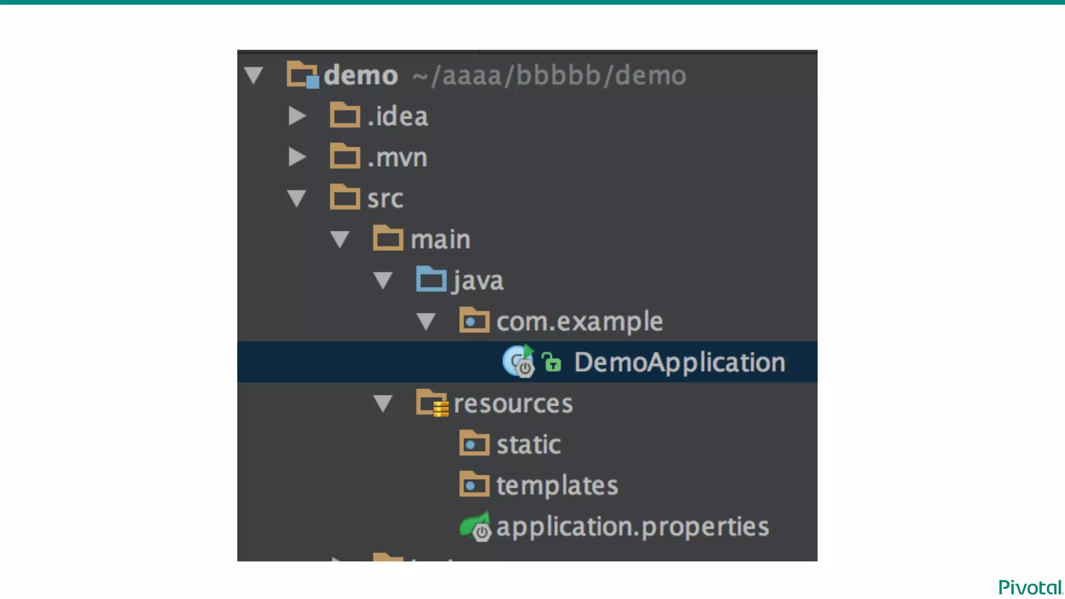This screenshot has width=1065, height=599.
Task: Click the com.example package icon
Action: tap(474, 320)
